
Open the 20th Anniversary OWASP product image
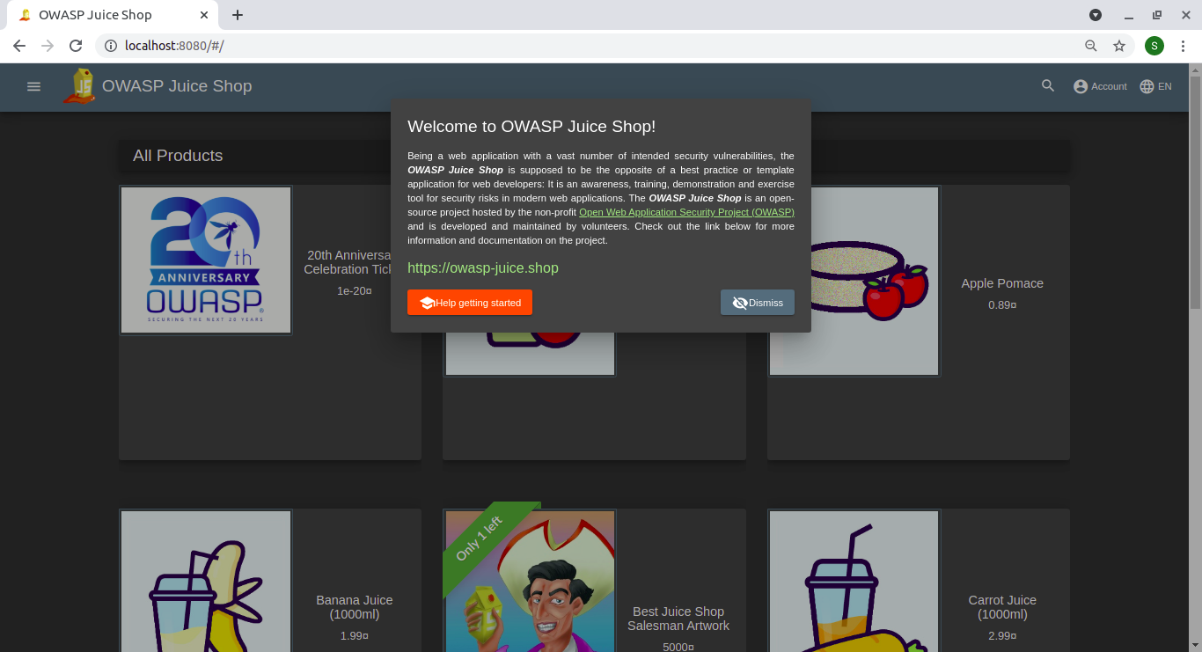(x=206, y=260)
